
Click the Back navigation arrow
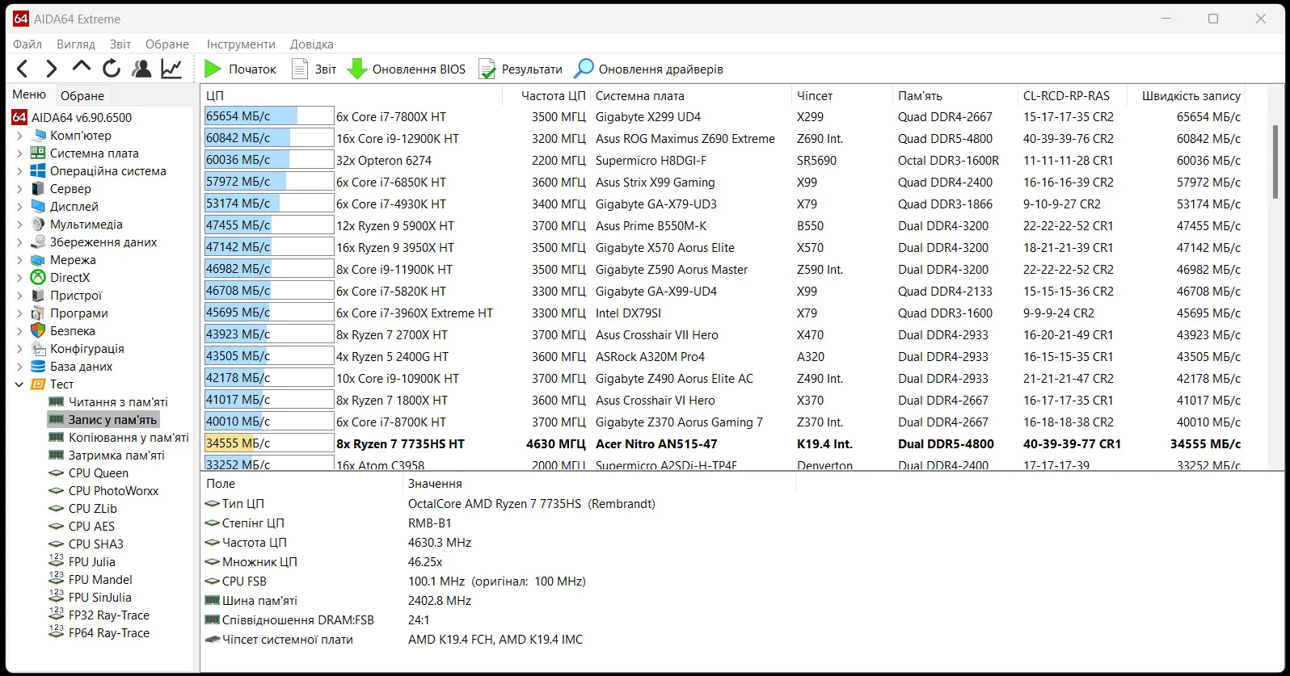(x=22, y=69)
